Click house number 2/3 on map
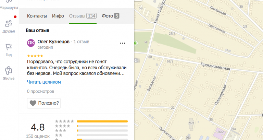 (245, 27)
